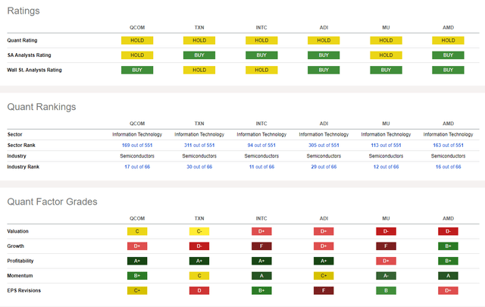Viewport: 485px width, 307px height.
Task: Select INTC Growth grade F
Action: [261, 246]
